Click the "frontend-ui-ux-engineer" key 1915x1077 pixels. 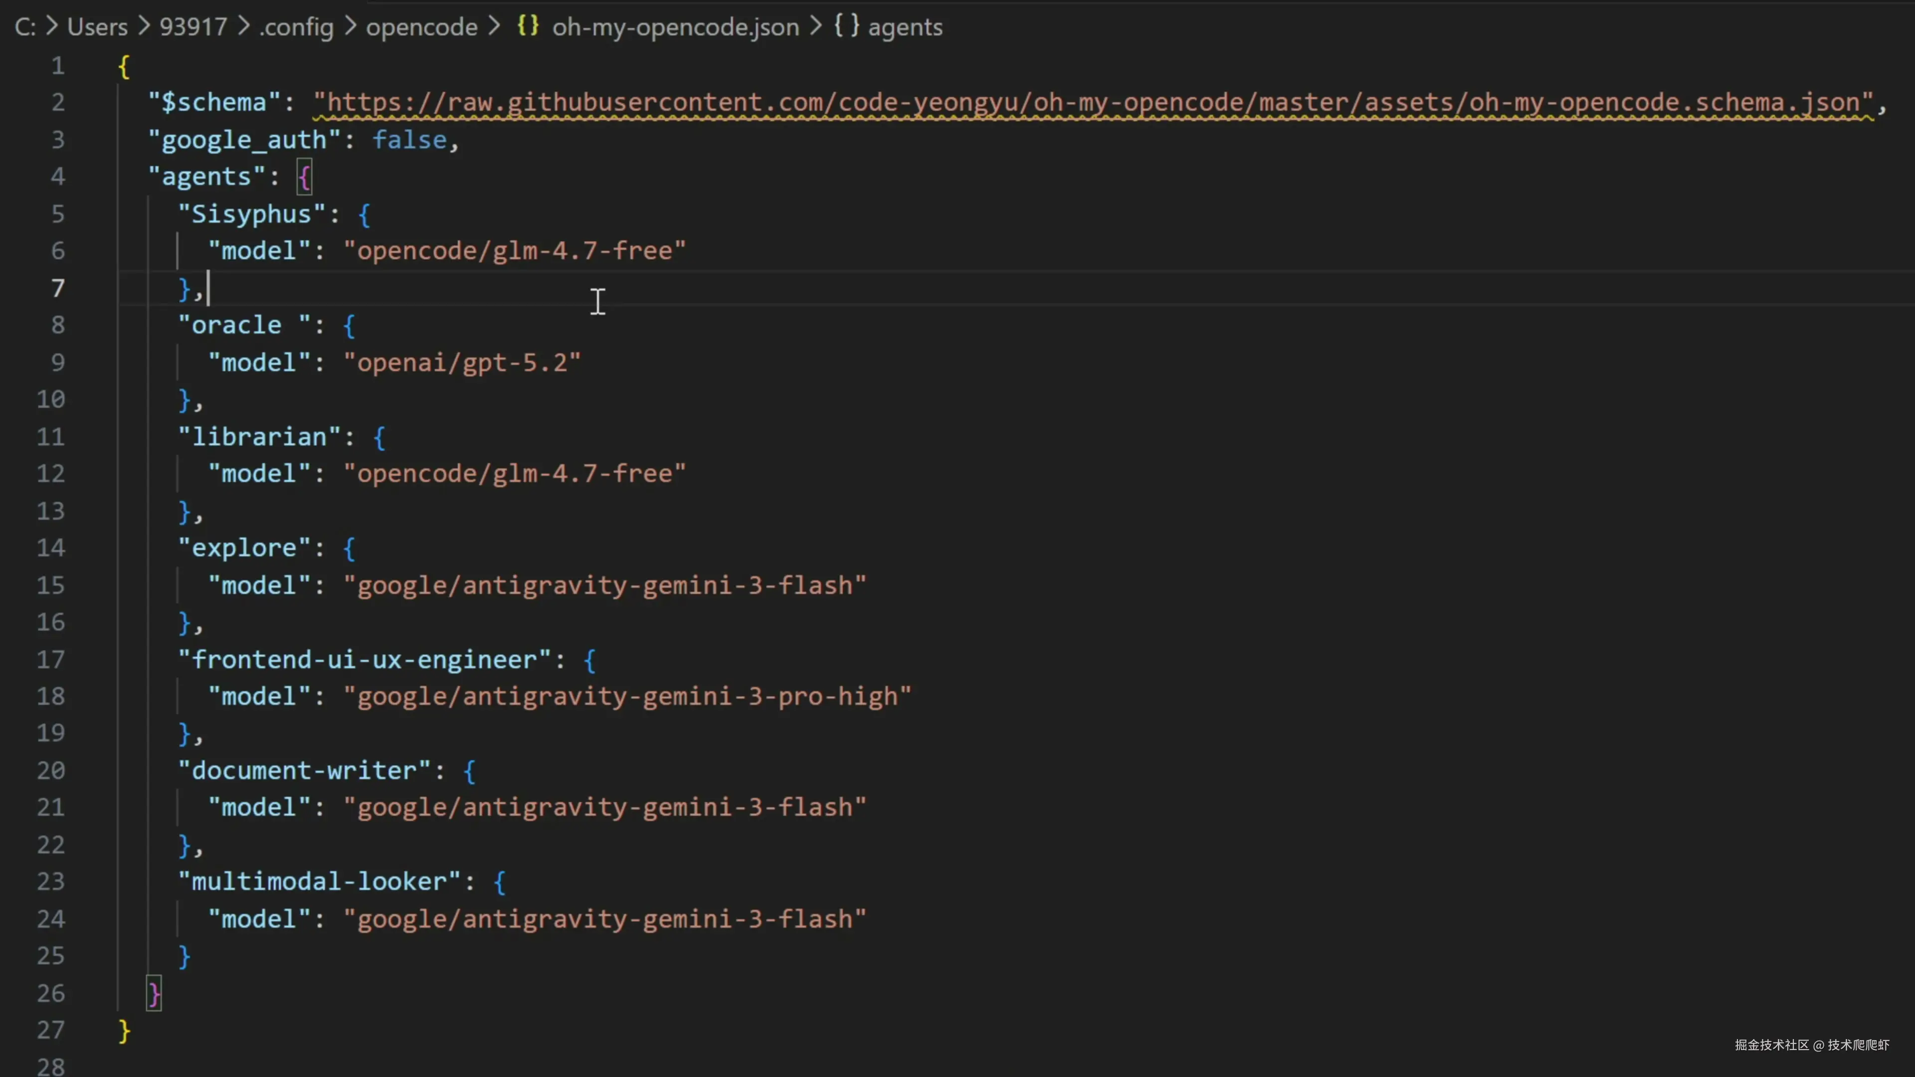coord(364,659)
